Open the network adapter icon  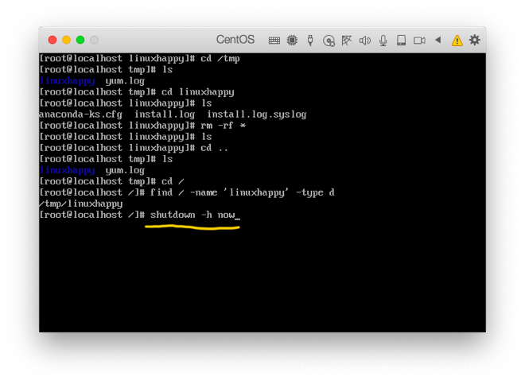tap(347, 41)
